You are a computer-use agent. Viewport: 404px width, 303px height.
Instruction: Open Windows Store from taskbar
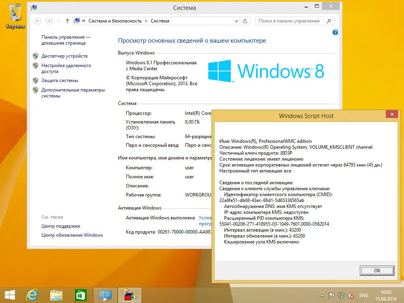point(80,295)
